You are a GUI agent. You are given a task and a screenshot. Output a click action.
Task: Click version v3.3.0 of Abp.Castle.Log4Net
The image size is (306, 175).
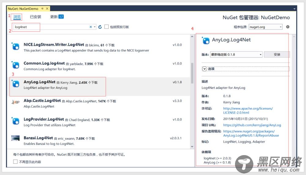pyautogui.click(x=177, y=101)
